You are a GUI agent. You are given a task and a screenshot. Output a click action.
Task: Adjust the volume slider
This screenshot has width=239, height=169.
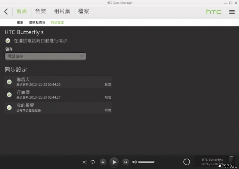click(x=146, y=162)
